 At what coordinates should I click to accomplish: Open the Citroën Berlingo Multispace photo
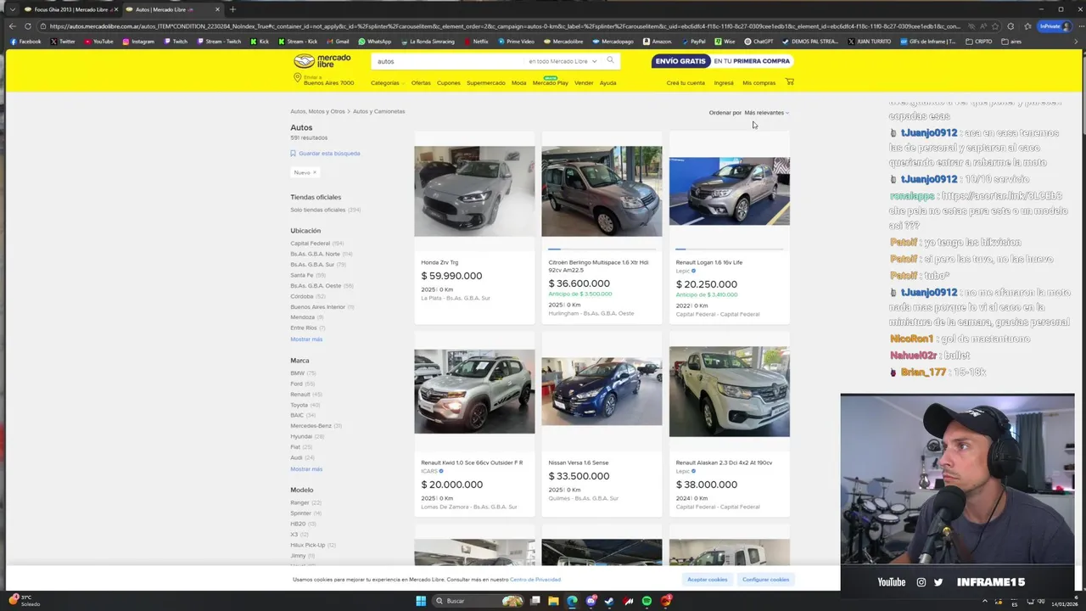tap(602, 191)
